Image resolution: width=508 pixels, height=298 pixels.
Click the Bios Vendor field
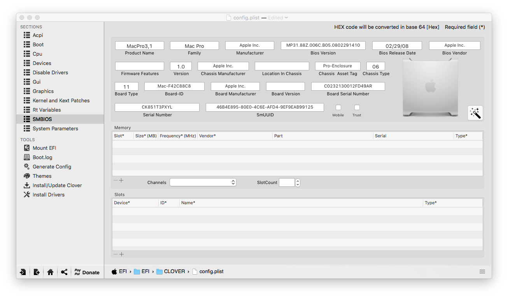point(455,46)
